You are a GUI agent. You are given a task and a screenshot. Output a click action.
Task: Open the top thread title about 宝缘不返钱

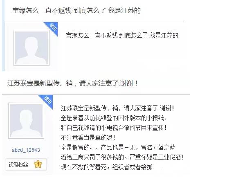76,11
